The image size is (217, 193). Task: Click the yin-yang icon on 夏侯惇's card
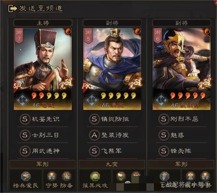click(206, 31)
